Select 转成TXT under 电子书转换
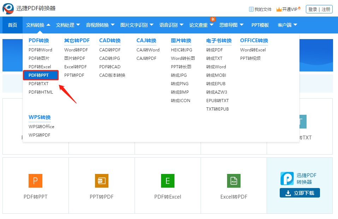Screen dimensions: 338x219 [x=214, y=58]
